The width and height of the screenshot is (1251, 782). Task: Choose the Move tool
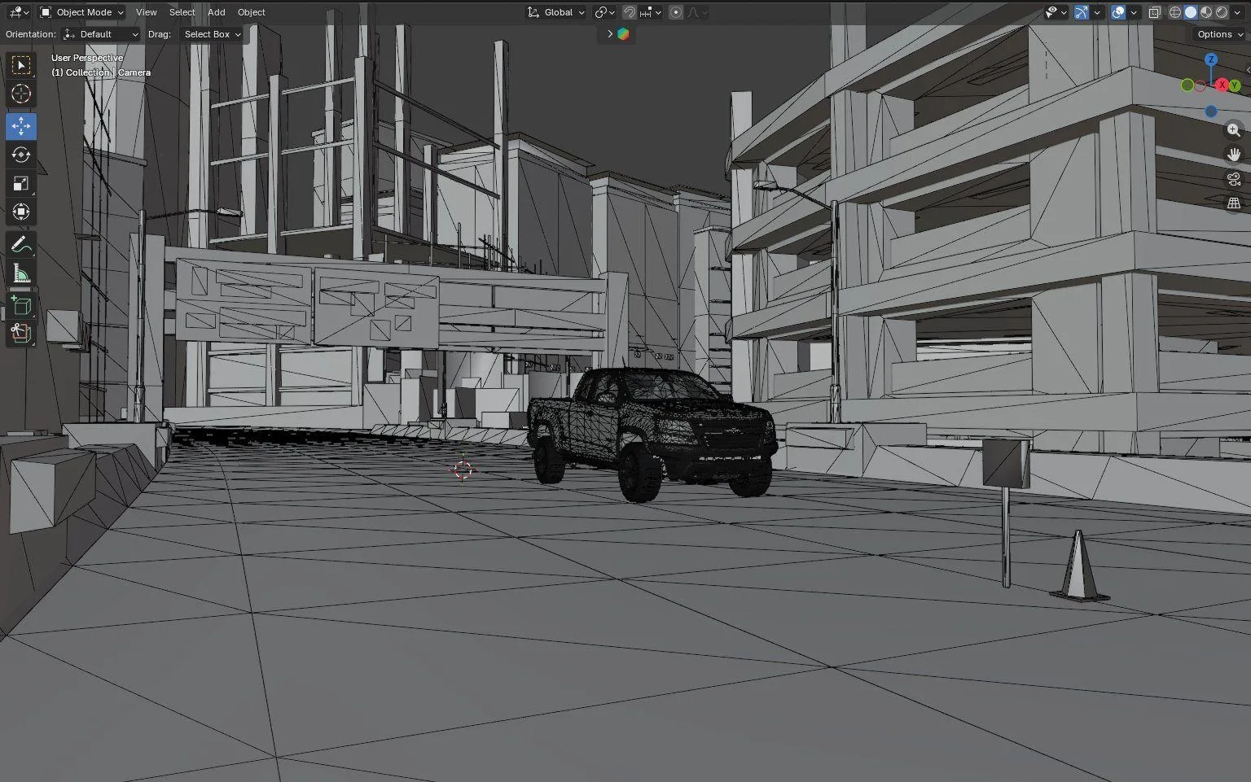21,126
